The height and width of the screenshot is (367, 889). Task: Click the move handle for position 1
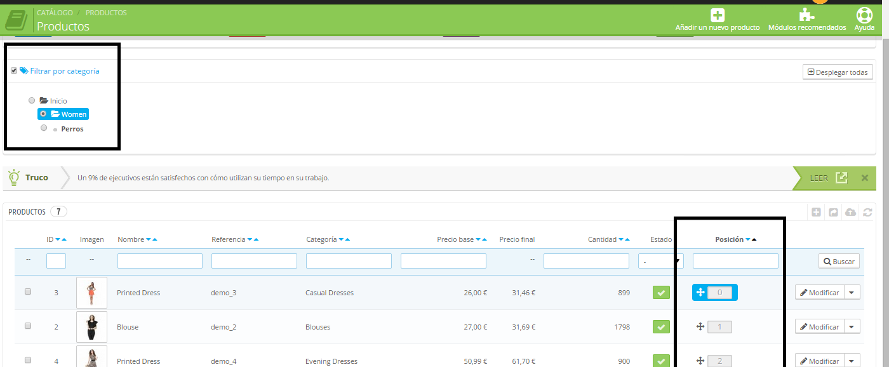click(x=701, y=327)
